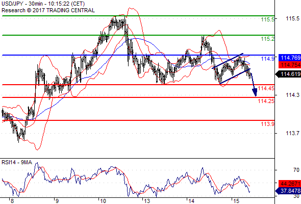Click the 'Research © 2017 TRADING CENTRAL' text
This screenshot has height=204, width=301.
tap(48, 10)
